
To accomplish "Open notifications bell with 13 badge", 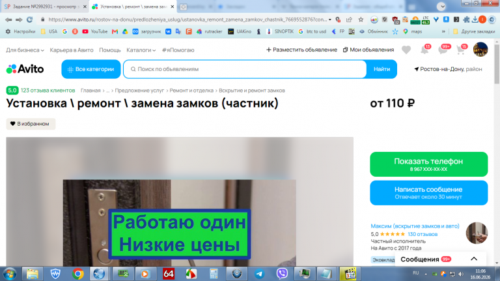I will (425, 50).
